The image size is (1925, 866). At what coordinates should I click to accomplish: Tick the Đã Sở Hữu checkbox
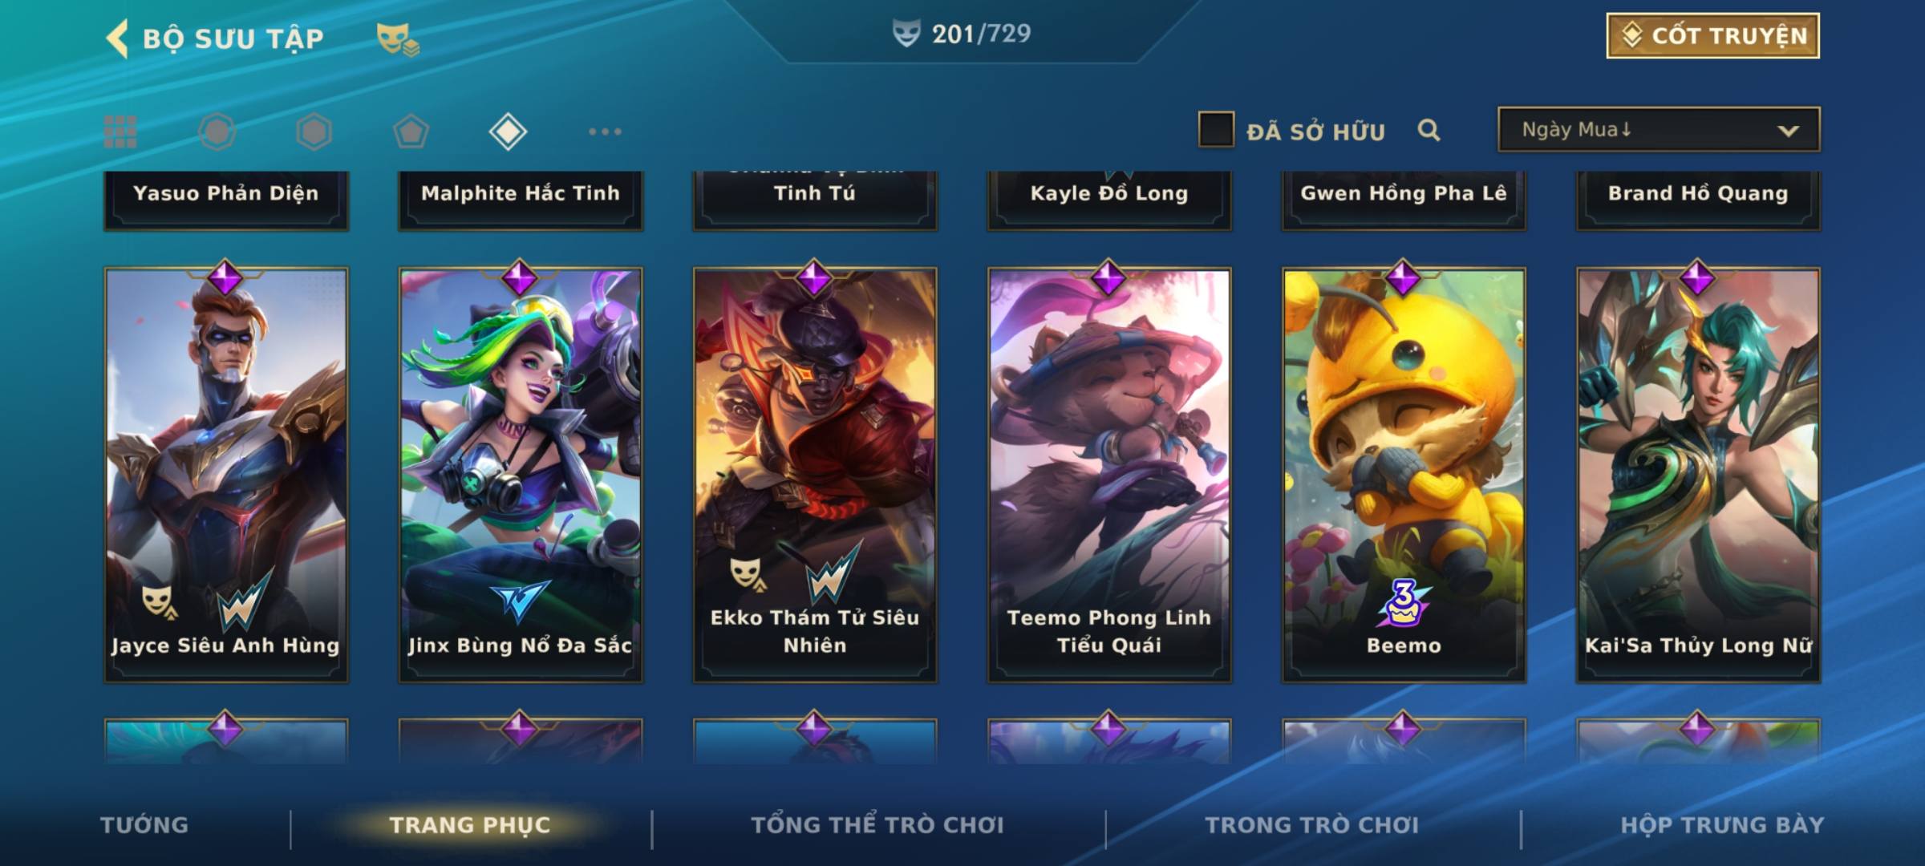[x=1216, y=130]
